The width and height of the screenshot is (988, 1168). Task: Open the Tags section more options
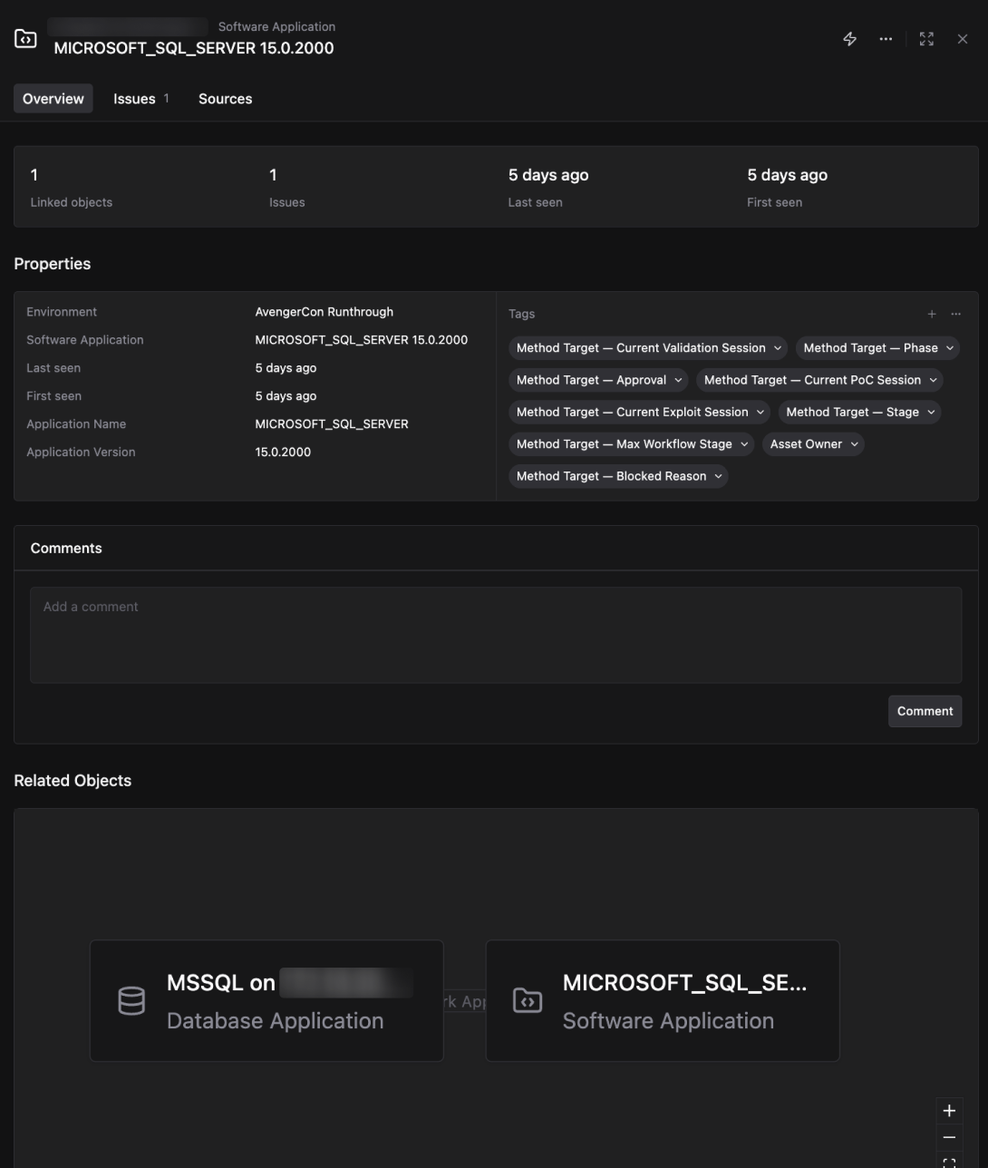pyautogui.click(x=955, y=314)
